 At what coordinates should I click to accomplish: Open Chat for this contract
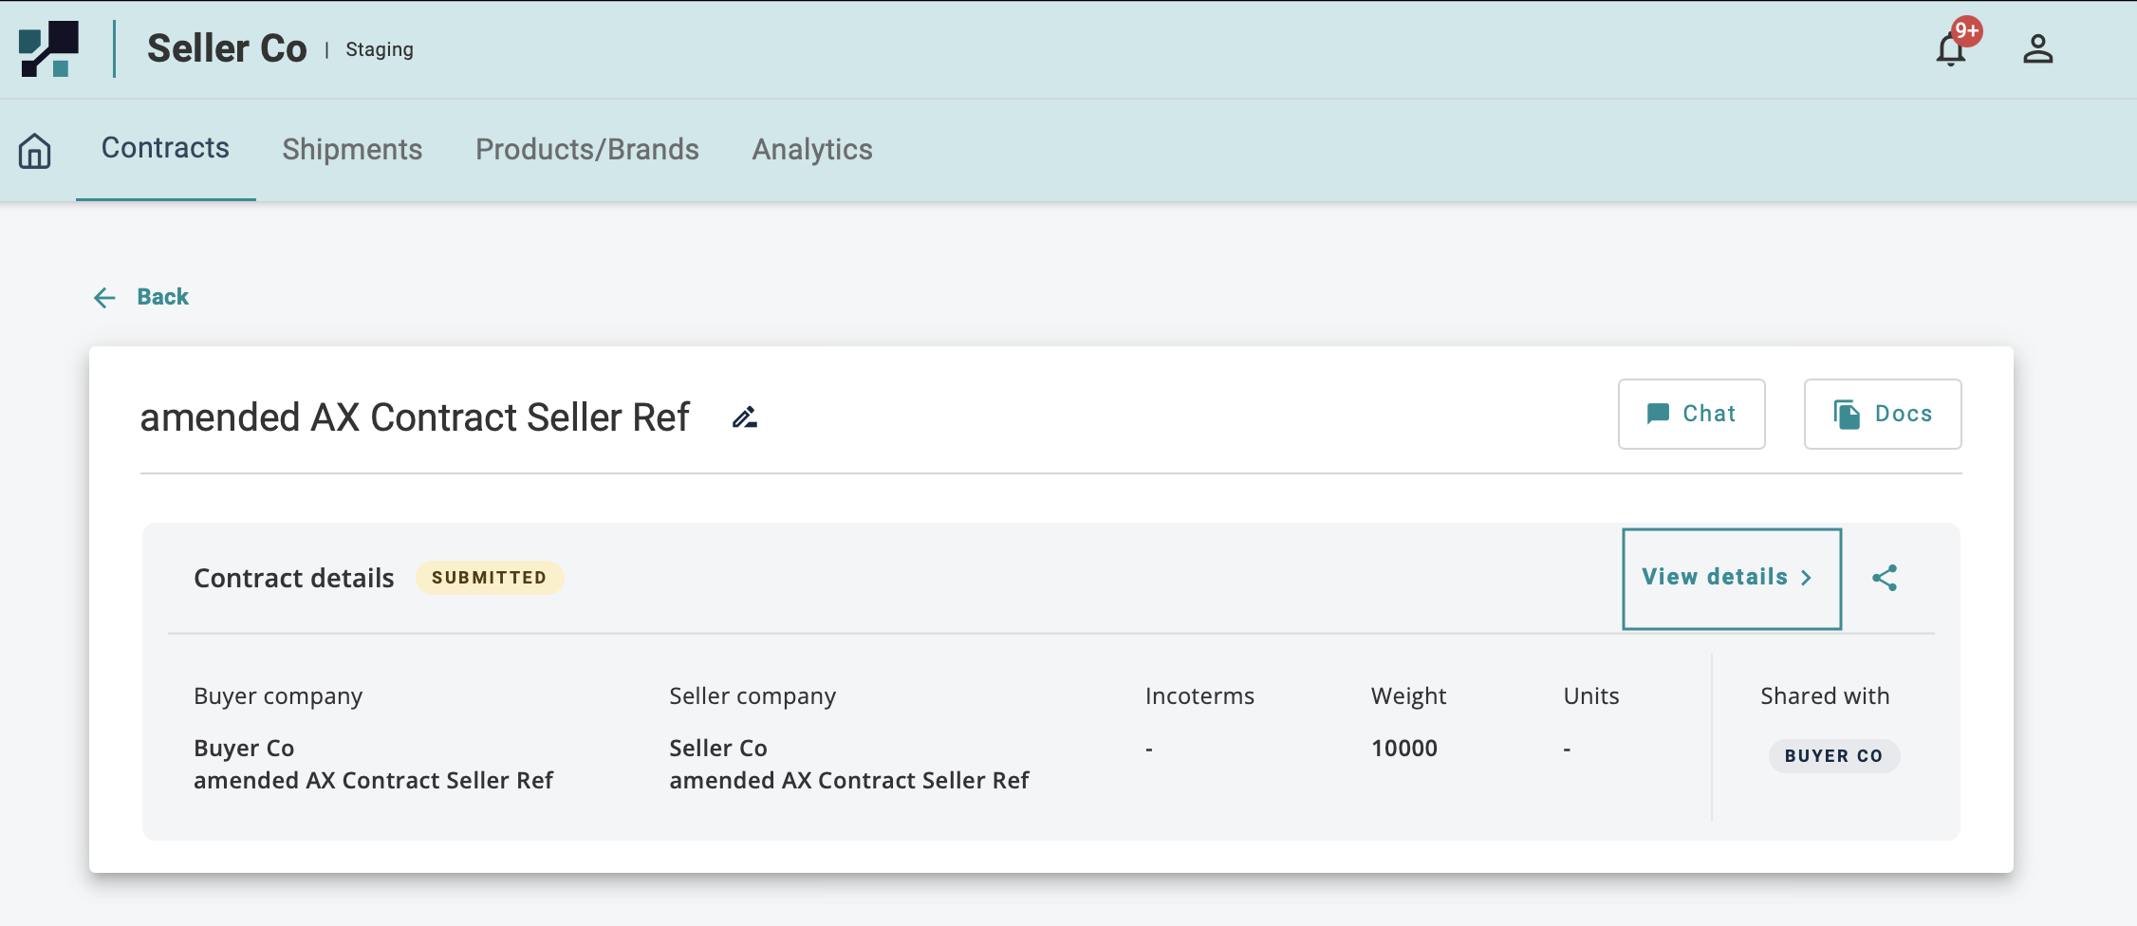coord(1691,414)
